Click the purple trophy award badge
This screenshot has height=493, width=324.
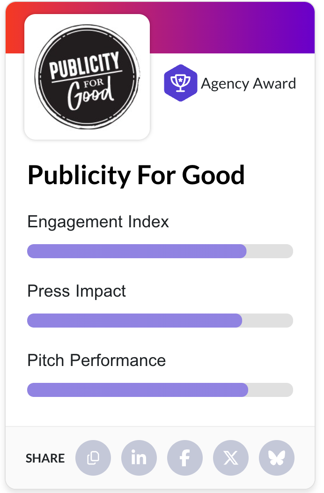click(x=180, y=83)
